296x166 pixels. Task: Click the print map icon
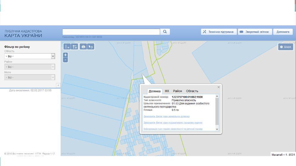(83, 47)
